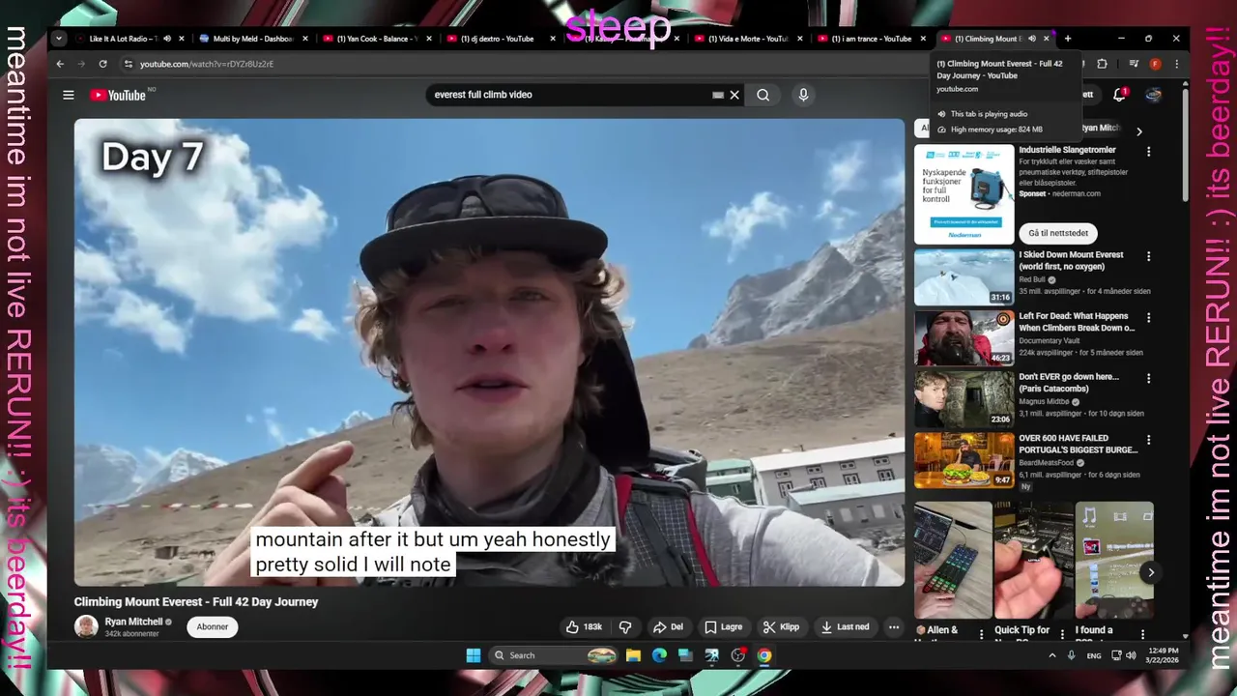Image resolution: width=1237 pixels, height=696 pixels.
Task: Open the YouTube account avatar menu
Action: click(1153, 95)
